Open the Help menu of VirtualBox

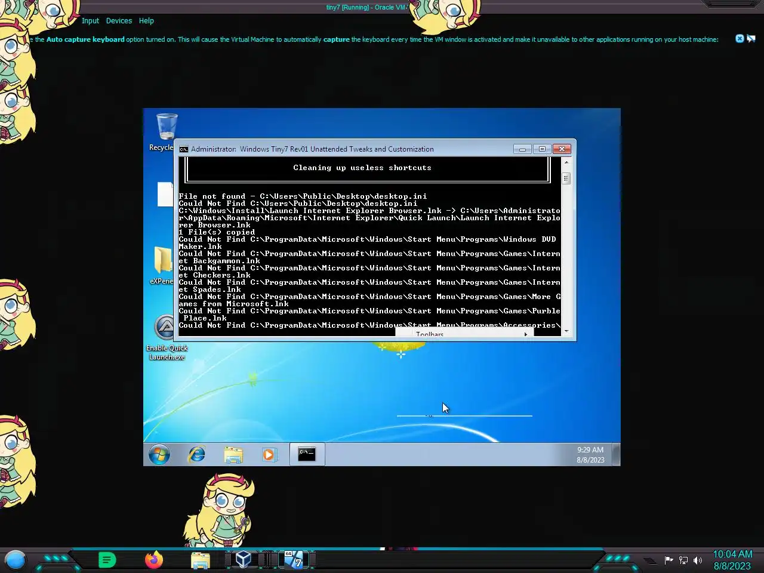coord(146,21)
